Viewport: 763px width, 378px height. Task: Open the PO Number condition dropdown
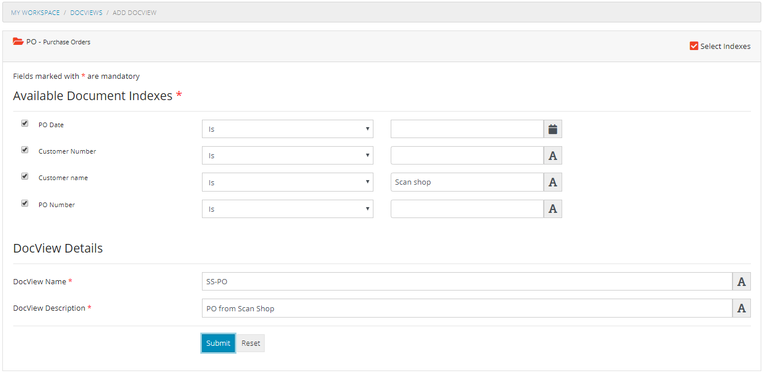287,209
